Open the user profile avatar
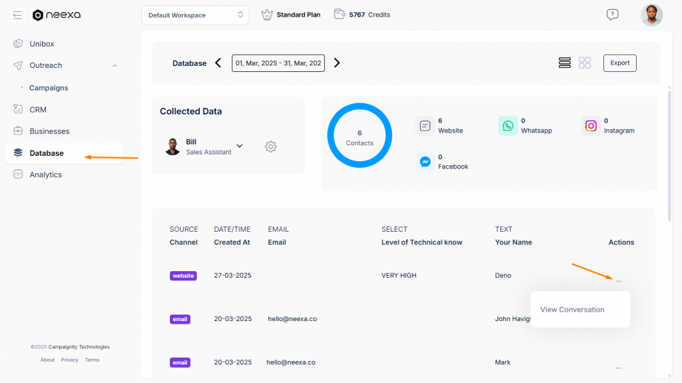The image size is (682, 383). [651, 15]
